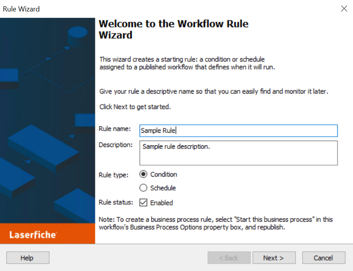This screenshot has width=353, height=271.
Task: Click the "Rule status:" label
Action: coord(116,202)
